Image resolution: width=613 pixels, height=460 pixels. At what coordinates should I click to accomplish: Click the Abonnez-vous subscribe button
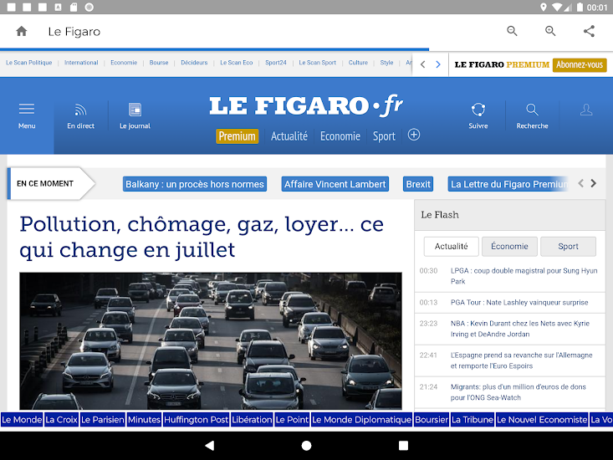[580, 64]
